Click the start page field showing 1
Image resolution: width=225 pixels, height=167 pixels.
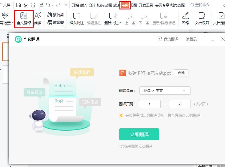150,104
